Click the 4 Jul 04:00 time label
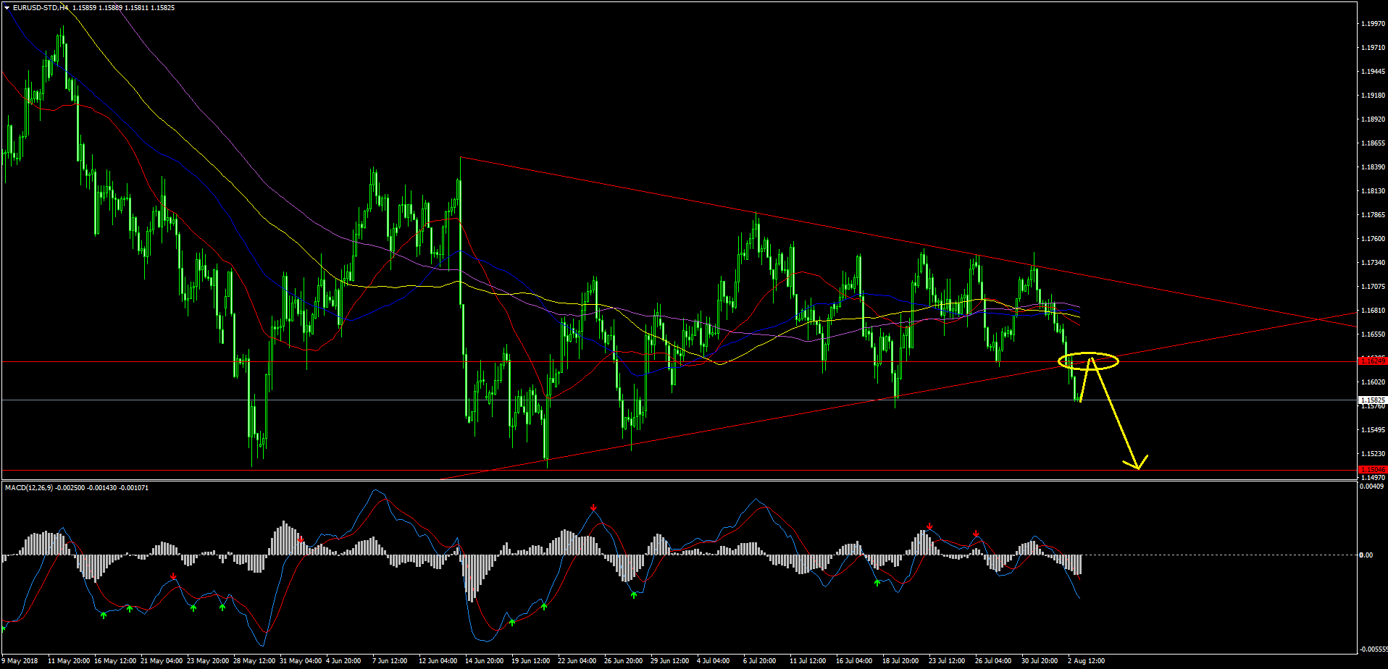1388x669 pixels. [x=714, y=660]
